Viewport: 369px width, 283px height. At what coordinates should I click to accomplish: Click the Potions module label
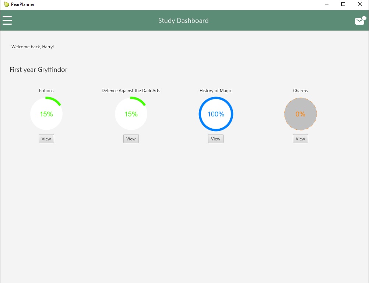click(x=46, y=91)
